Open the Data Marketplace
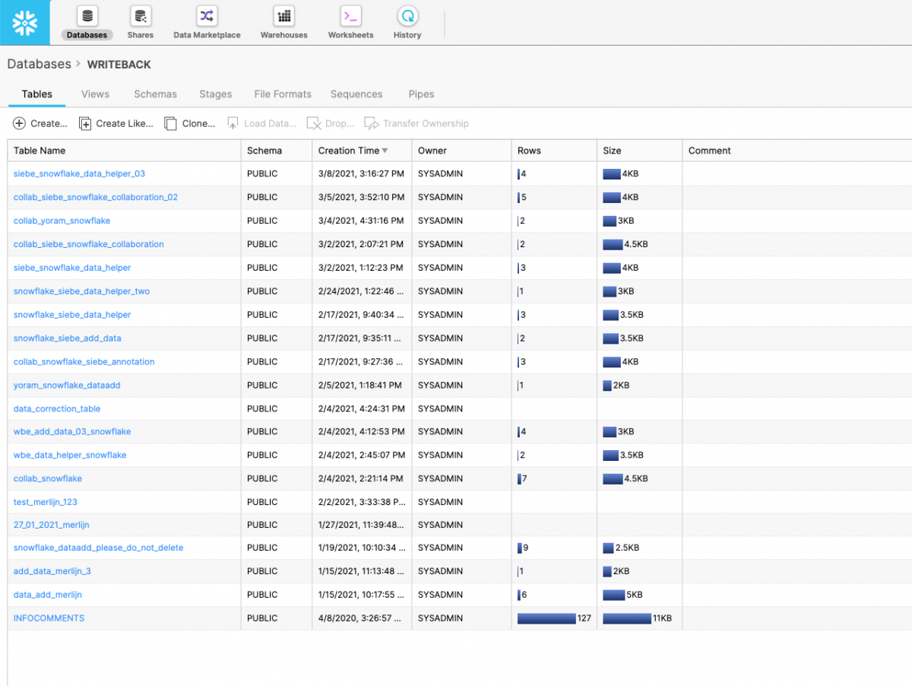This screenshot has height=686, width=912. (206, 22)
